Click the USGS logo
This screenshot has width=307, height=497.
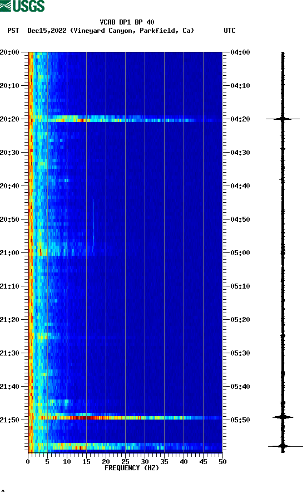(22, 6)
